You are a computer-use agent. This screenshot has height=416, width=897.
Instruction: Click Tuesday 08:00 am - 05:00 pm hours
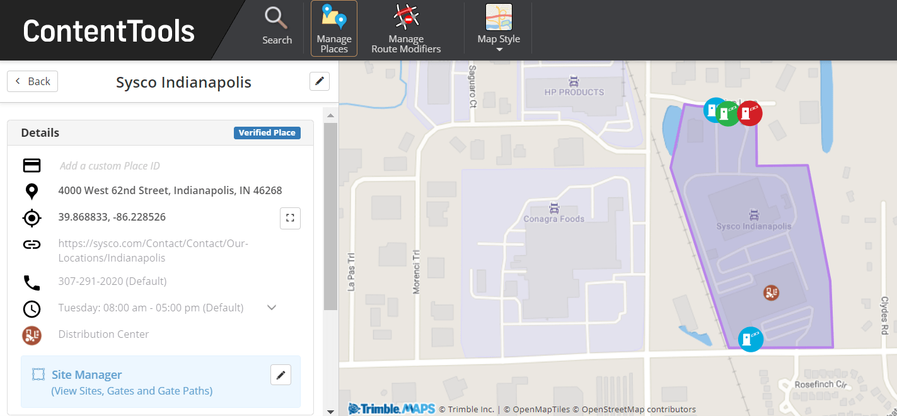[151, 308]
